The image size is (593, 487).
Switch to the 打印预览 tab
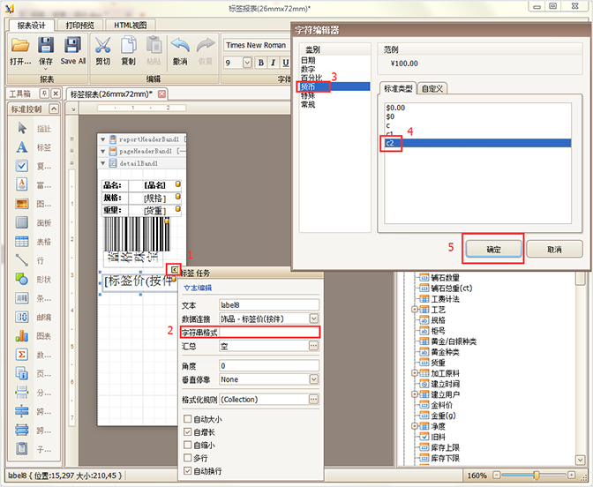coord(88,26)
